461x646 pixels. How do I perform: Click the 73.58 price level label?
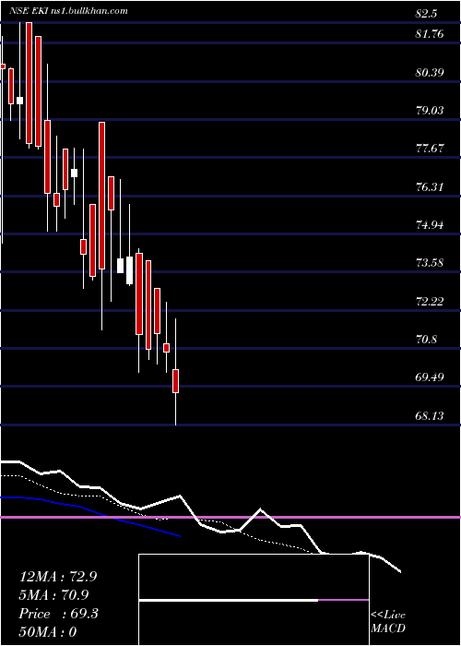(430, 263)
